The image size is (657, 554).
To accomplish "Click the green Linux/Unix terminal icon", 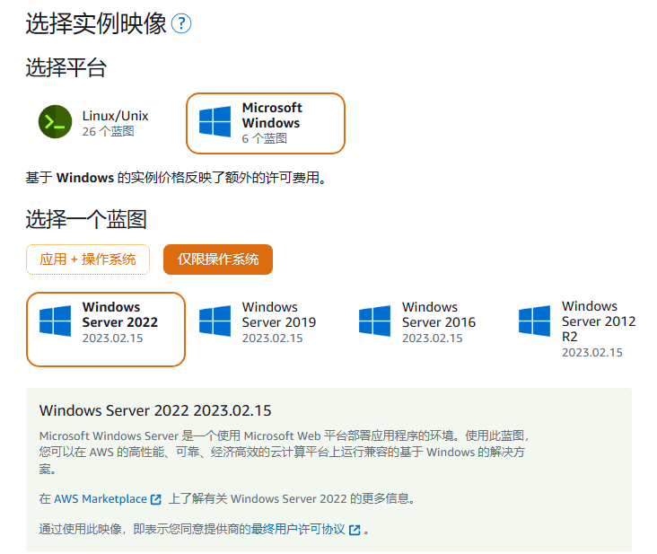I will (55, 121).
